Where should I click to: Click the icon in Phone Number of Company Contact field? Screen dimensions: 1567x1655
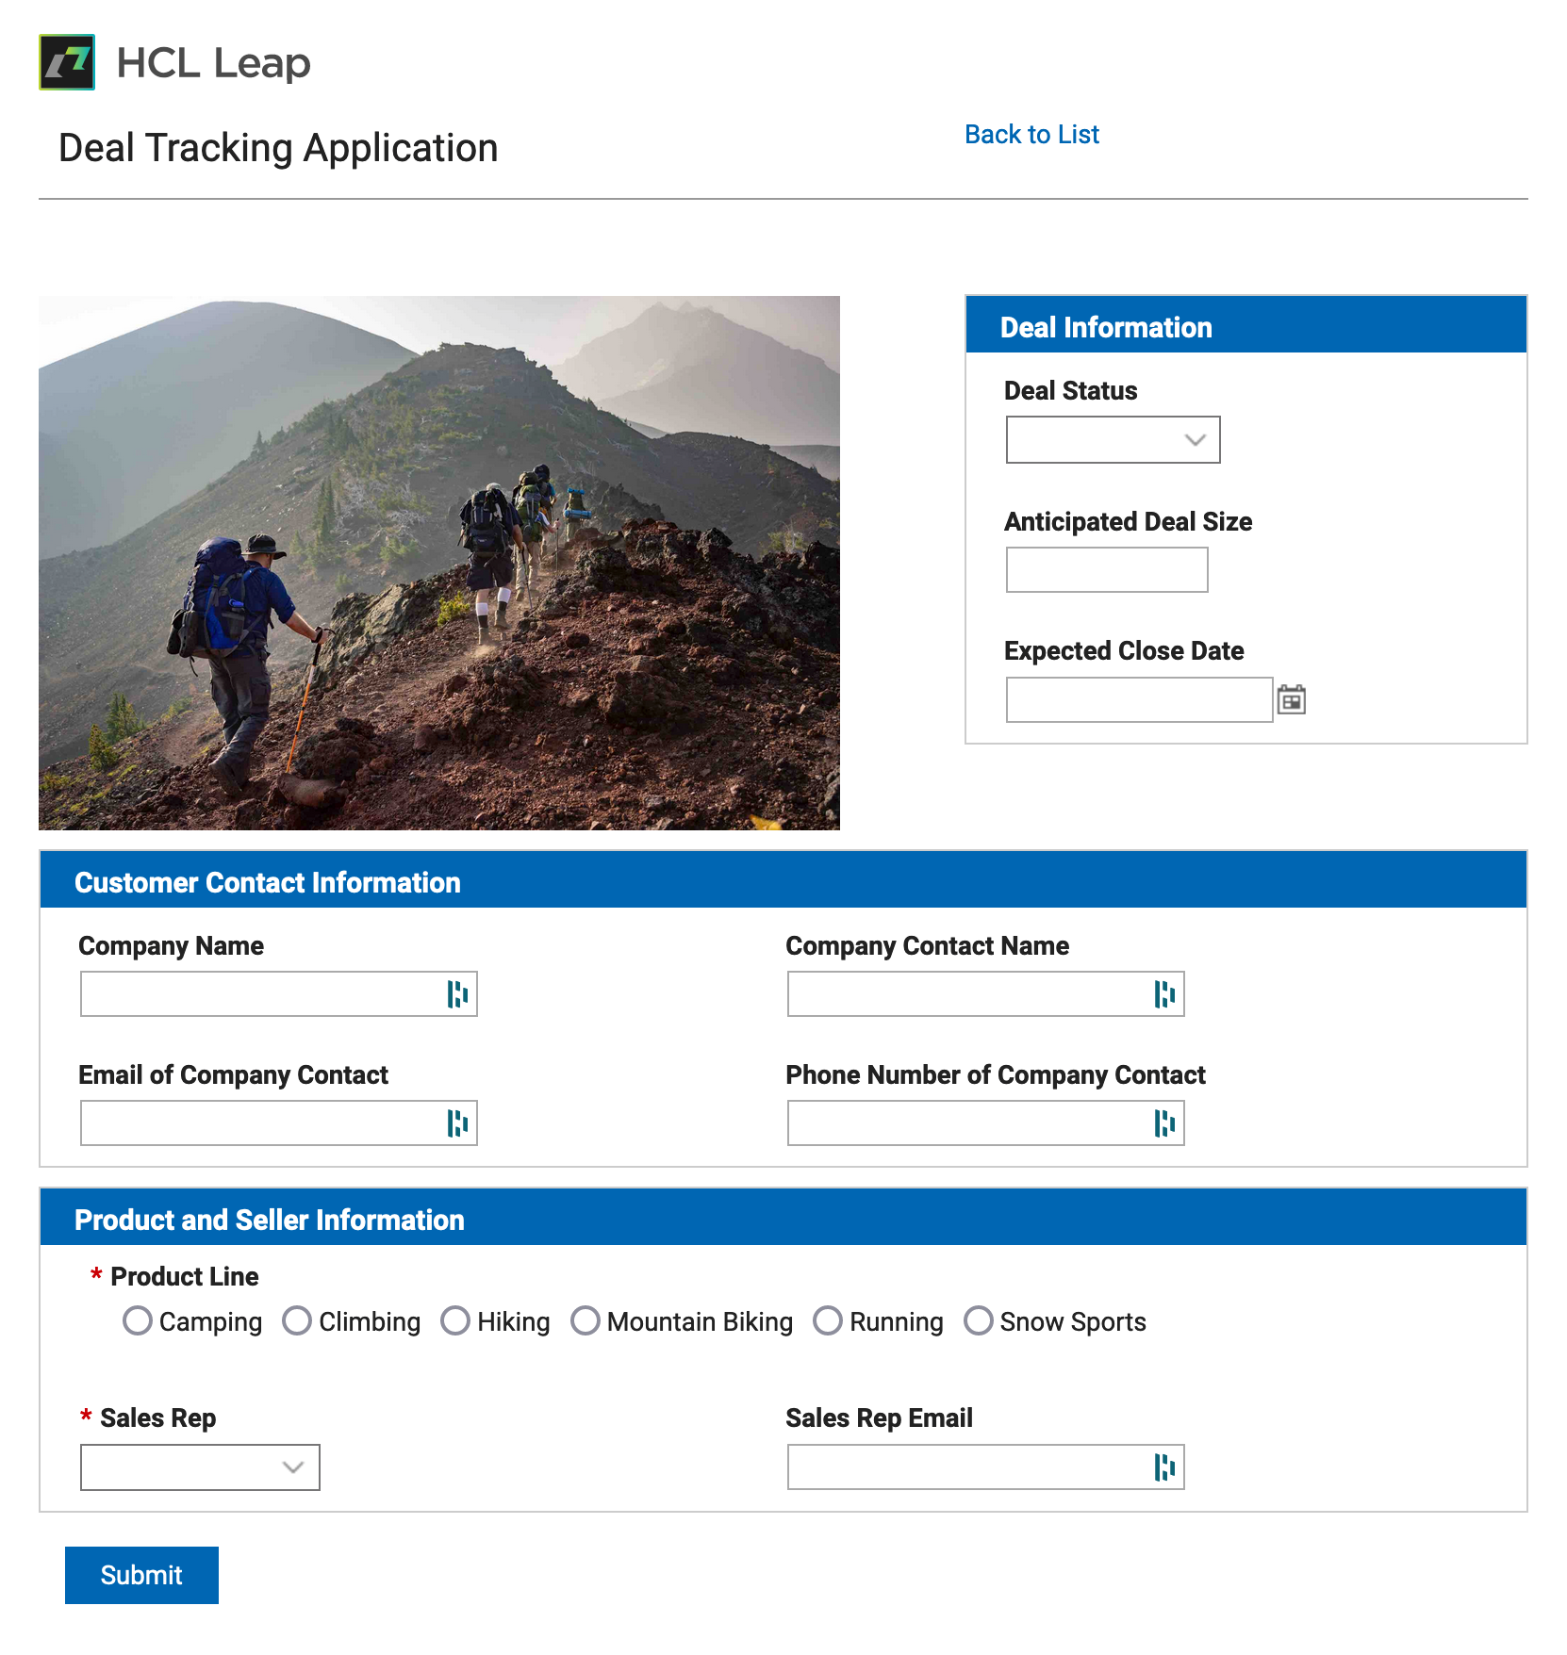point(1164,1122)
